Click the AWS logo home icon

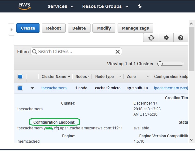[24, 6]
